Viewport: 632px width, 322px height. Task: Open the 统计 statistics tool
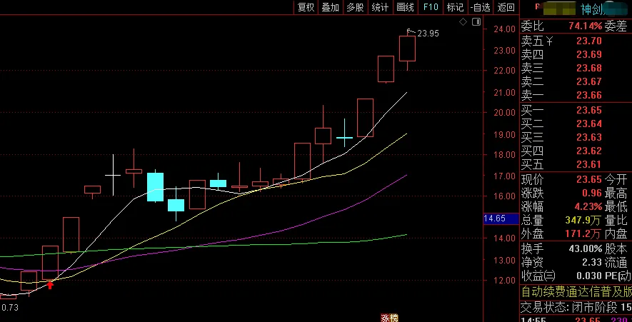tap(380, 7)
